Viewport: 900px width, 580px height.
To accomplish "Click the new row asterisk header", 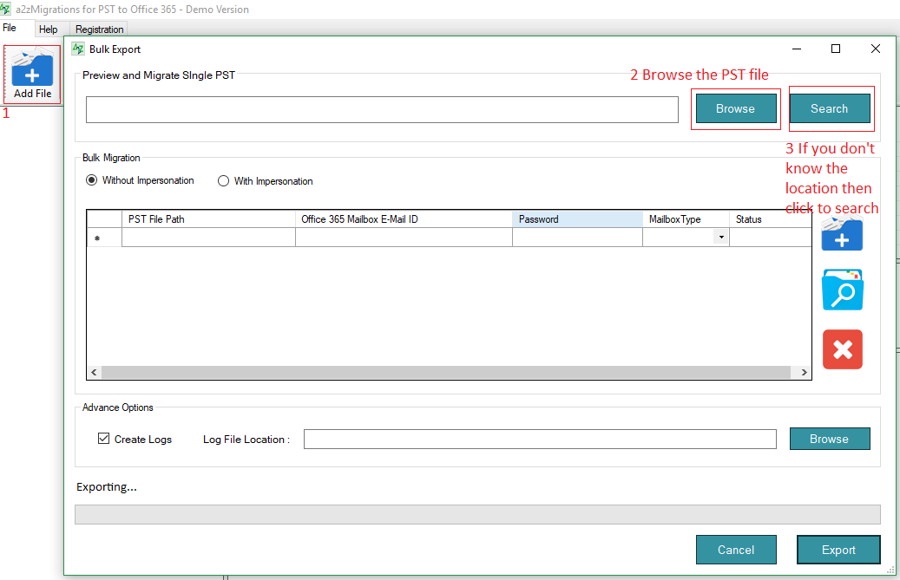I will (104, 238).
